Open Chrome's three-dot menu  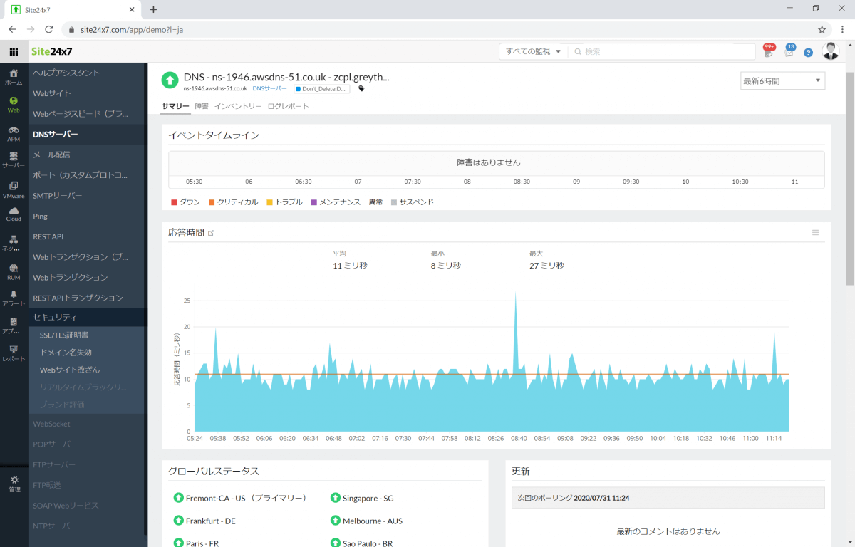pos(841,30)
